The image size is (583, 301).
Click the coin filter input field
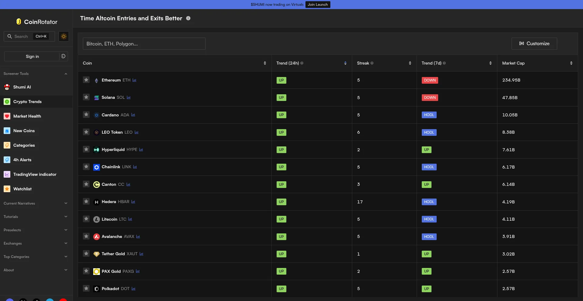click(144, 44)
